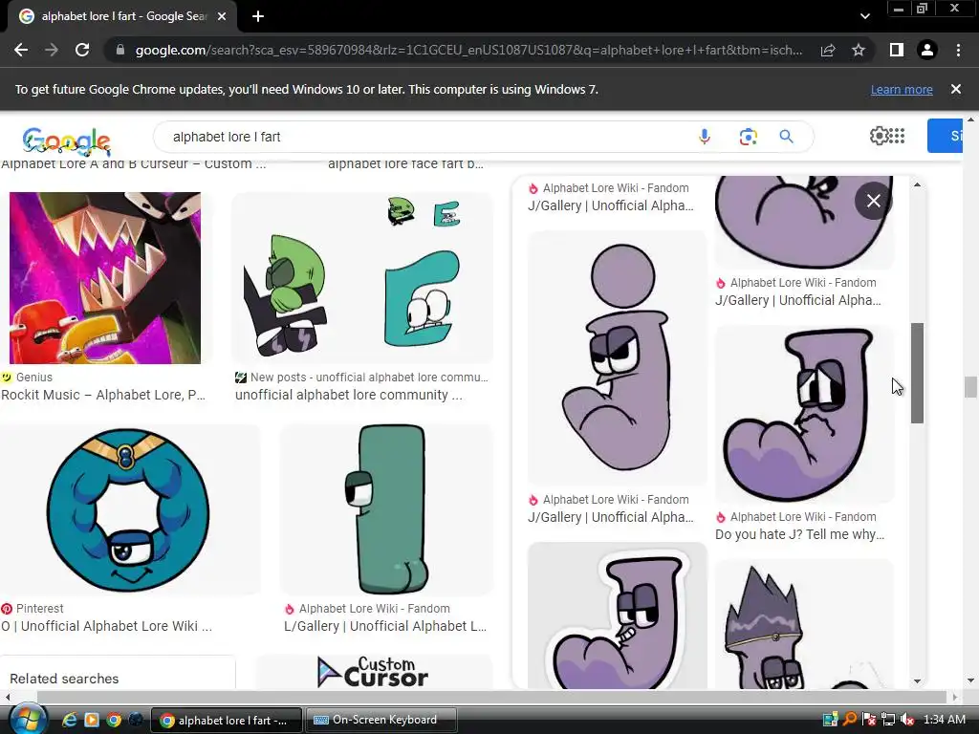Click the muted volume tray icon

tap(907, 720)
